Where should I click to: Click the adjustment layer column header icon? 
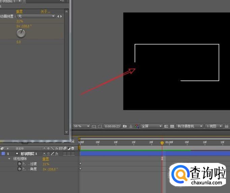pos(69,148)
